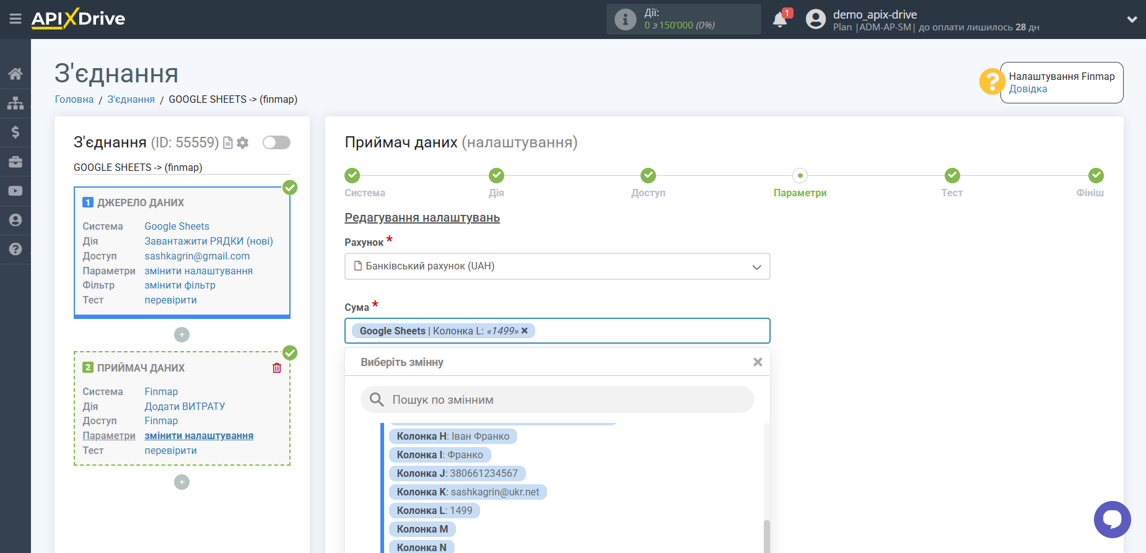The height and width of the screenshot is (553, 1146).
Task: Expand the user account menu chevron
Action: pos(1132,19)
